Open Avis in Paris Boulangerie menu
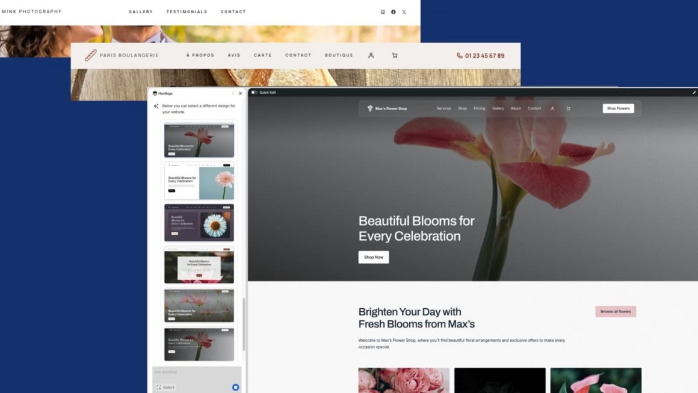 [x=234, y=55]
